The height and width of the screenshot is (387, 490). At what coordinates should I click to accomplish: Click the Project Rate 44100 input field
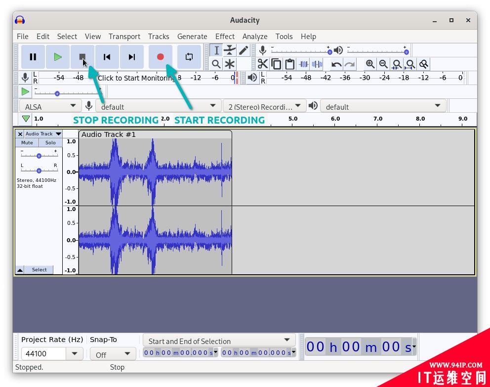pyautogui.click(x=44, y=353)
